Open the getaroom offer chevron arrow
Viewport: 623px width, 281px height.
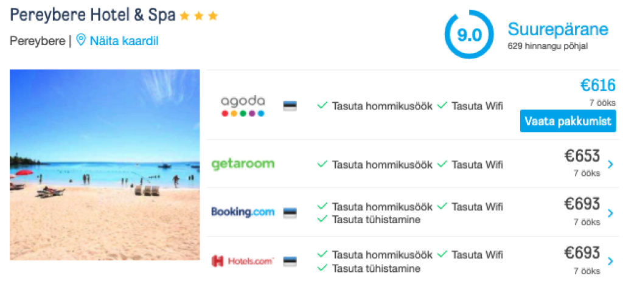click(x=610, y=164)
